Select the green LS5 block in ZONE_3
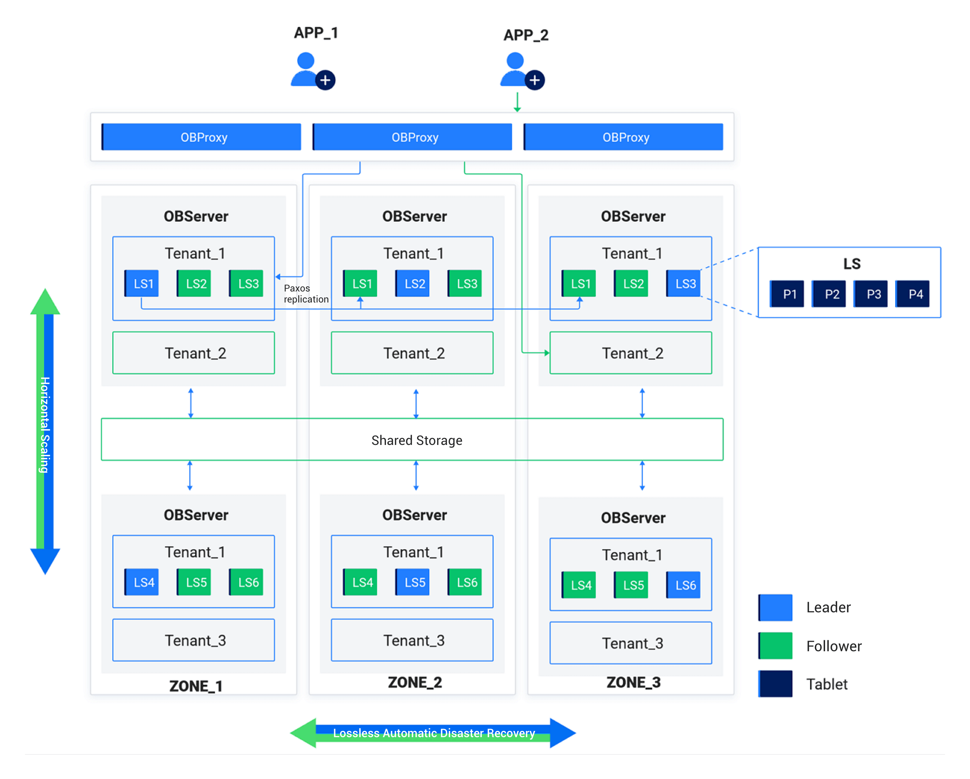 point(631,584)
